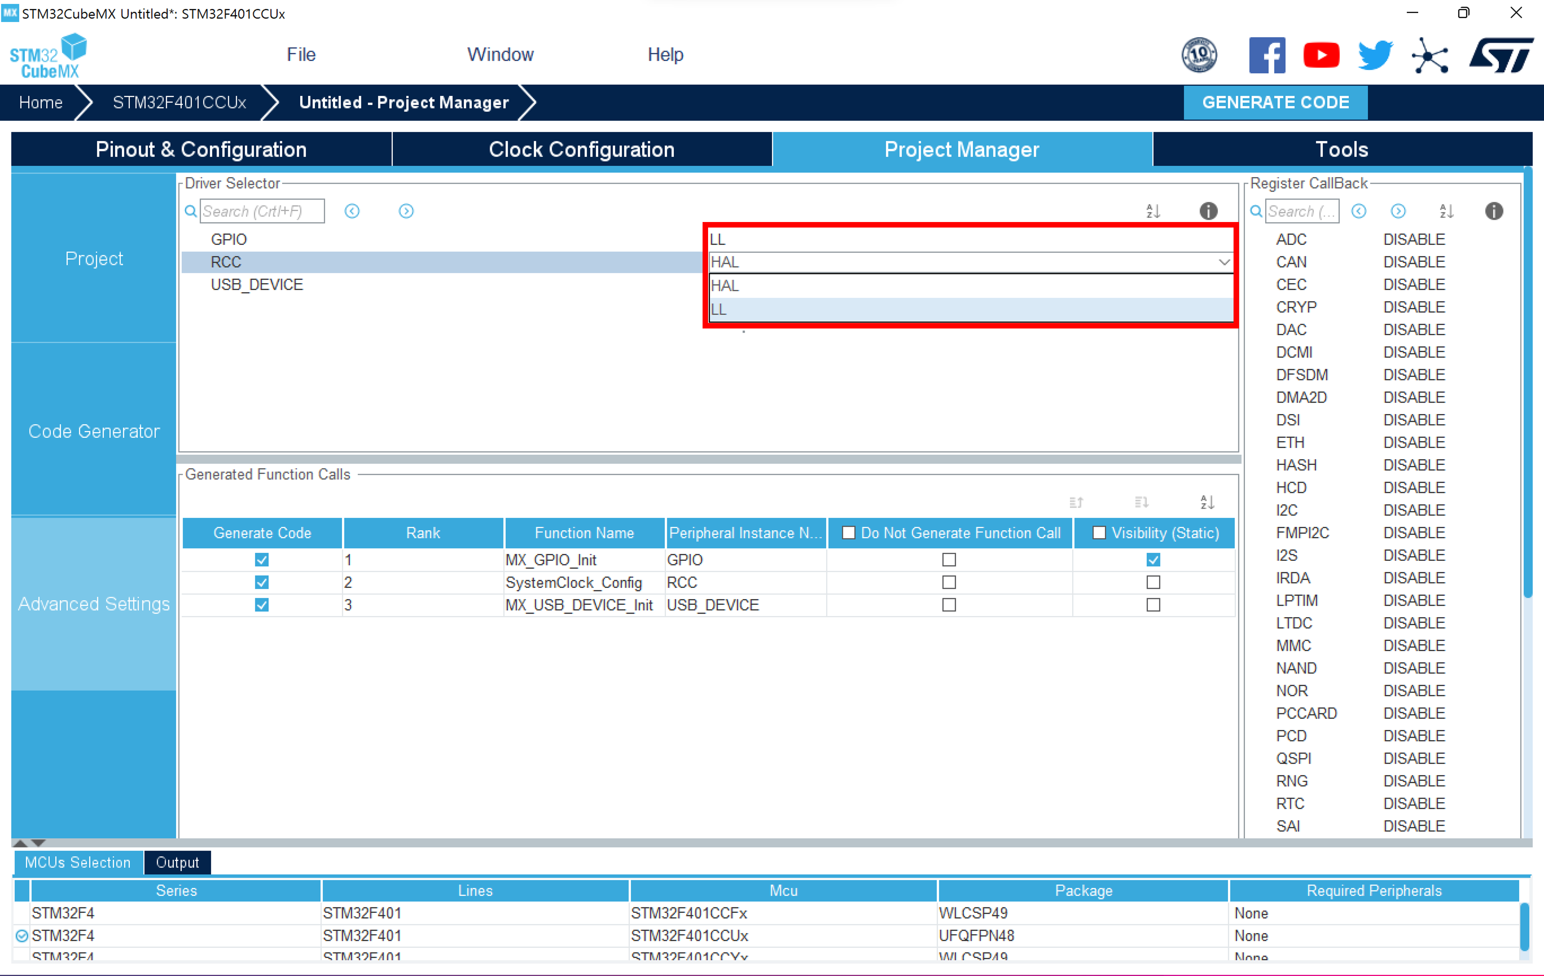The image size is (1544, 976).
Task: Toggle Generate Code for MX_GPIO_Init
Action: (262, 560)
